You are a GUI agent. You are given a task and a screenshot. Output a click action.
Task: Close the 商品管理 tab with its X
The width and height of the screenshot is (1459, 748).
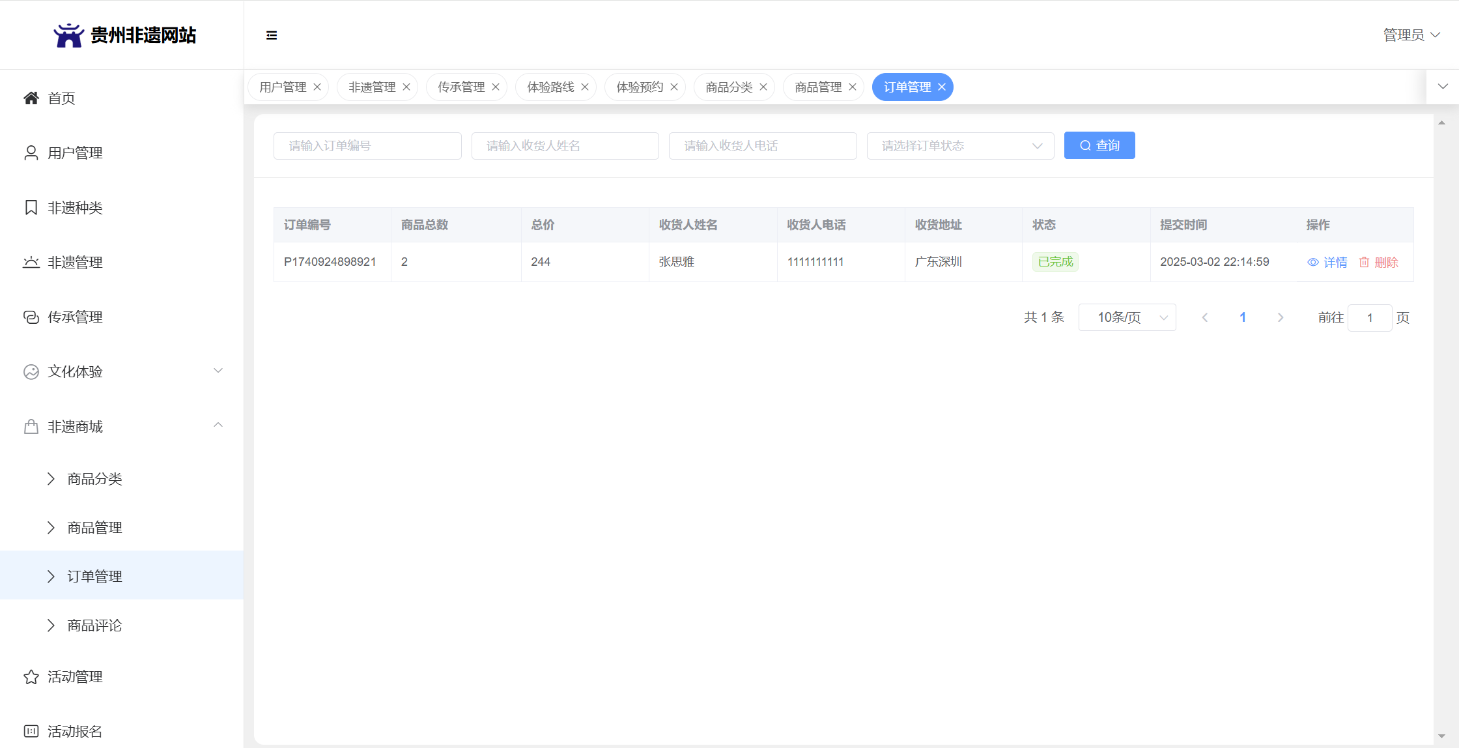852,87
